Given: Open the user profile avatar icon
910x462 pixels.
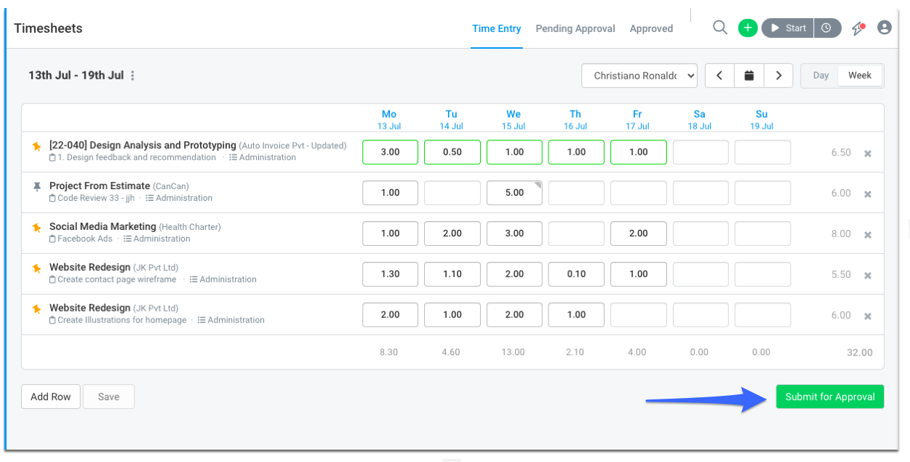Looking at the screenshot, I should point(885,28).
